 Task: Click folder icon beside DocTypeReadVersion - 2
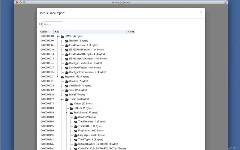point(67,72)
